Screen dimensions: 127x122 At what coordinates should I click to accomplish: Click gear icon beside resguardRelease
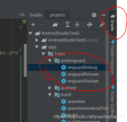[x=64, y=74]
